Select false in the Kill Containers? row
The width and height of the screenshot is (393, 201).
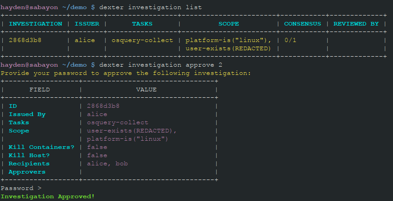(x=97, y=147)
